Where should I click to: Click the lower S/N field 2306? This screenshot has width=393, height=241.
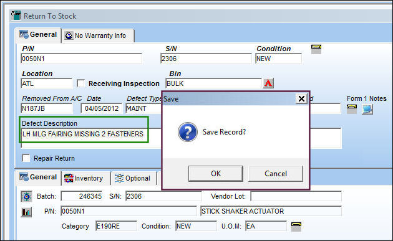tap(163, 196)
